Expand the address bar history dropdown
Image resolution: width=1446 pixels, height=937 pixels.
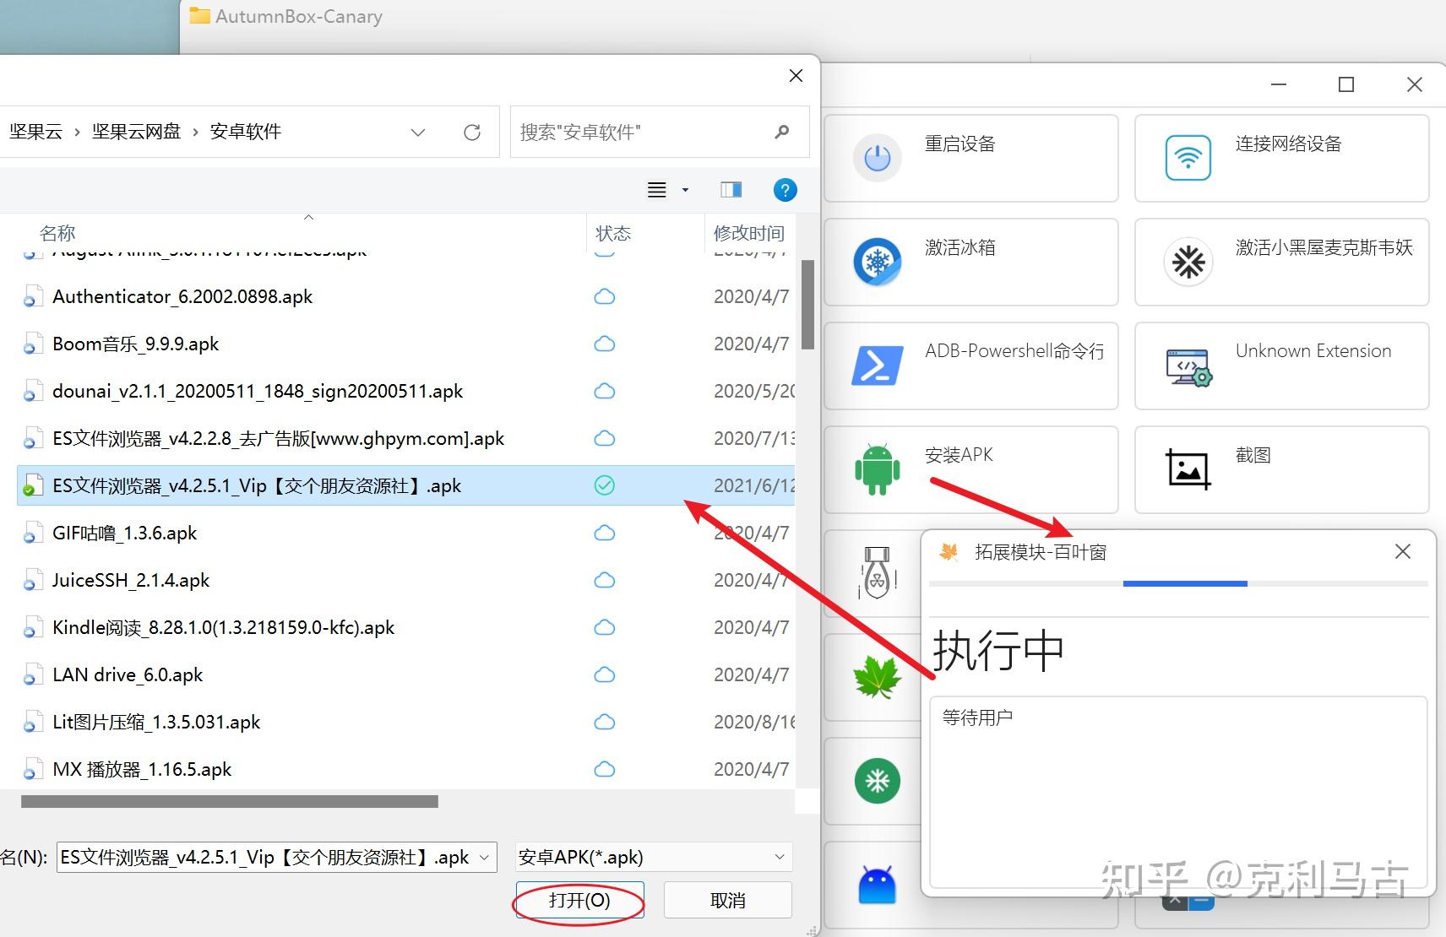(x=417, y=133)
